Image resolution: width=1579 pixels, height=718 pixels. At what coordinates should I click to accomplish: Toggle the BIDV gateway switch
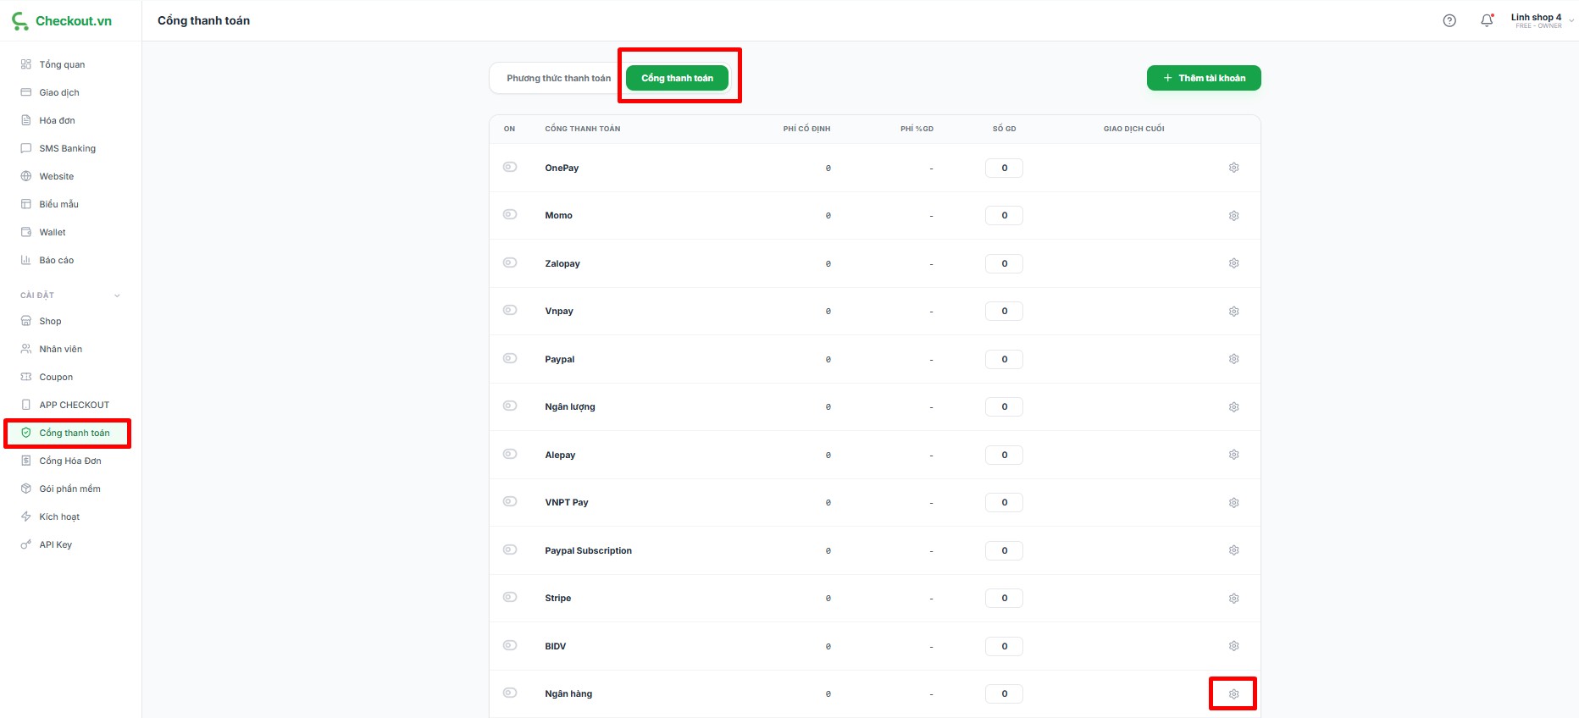510,645
